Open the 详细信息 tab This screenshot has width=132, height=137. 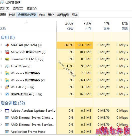pyautogui.click(x=63, y=15)
